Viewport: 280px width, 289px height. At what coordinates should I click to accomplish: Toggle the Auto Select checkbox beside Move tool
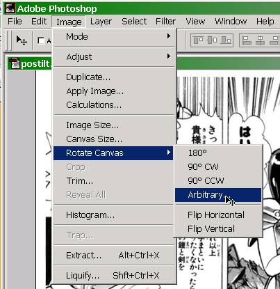click(x=41, y=41)
